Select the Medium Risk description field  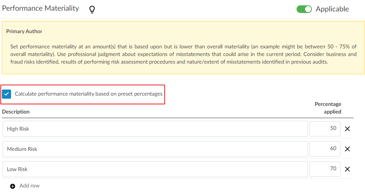point(155,149)
